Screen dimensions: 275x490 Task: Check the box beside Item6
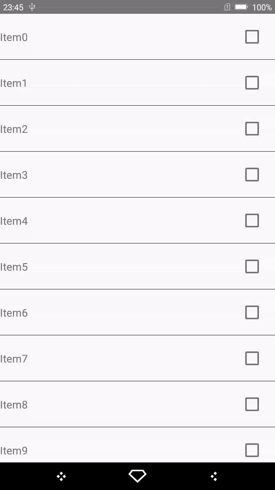pos(252,312)
